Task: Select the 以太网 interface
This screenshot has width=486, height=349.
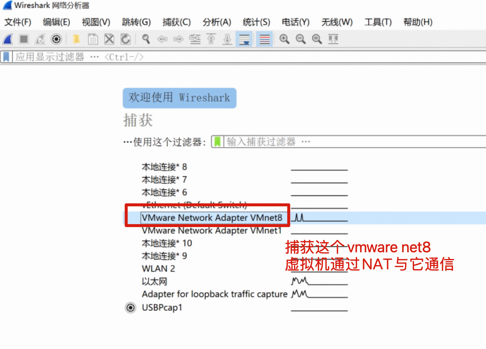Action: coord(154,282)
